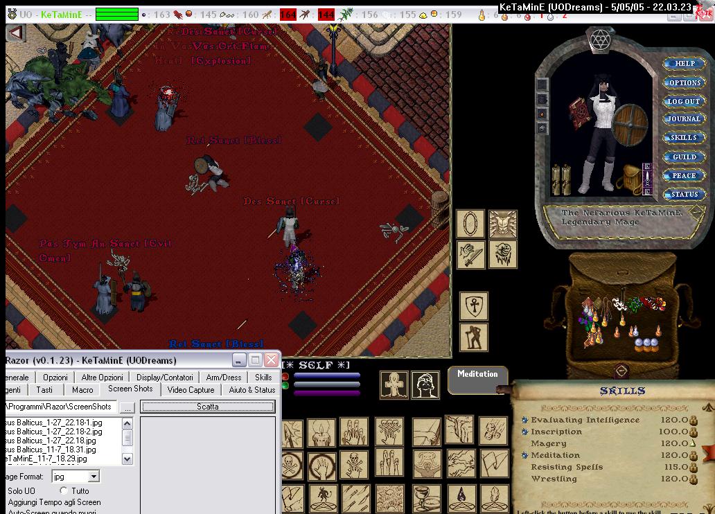The width and height of the screenshot is (715, 514).
Task: Click the clenched fist with icicles icon
Action: pyautogui.click(x=503, y=254)
